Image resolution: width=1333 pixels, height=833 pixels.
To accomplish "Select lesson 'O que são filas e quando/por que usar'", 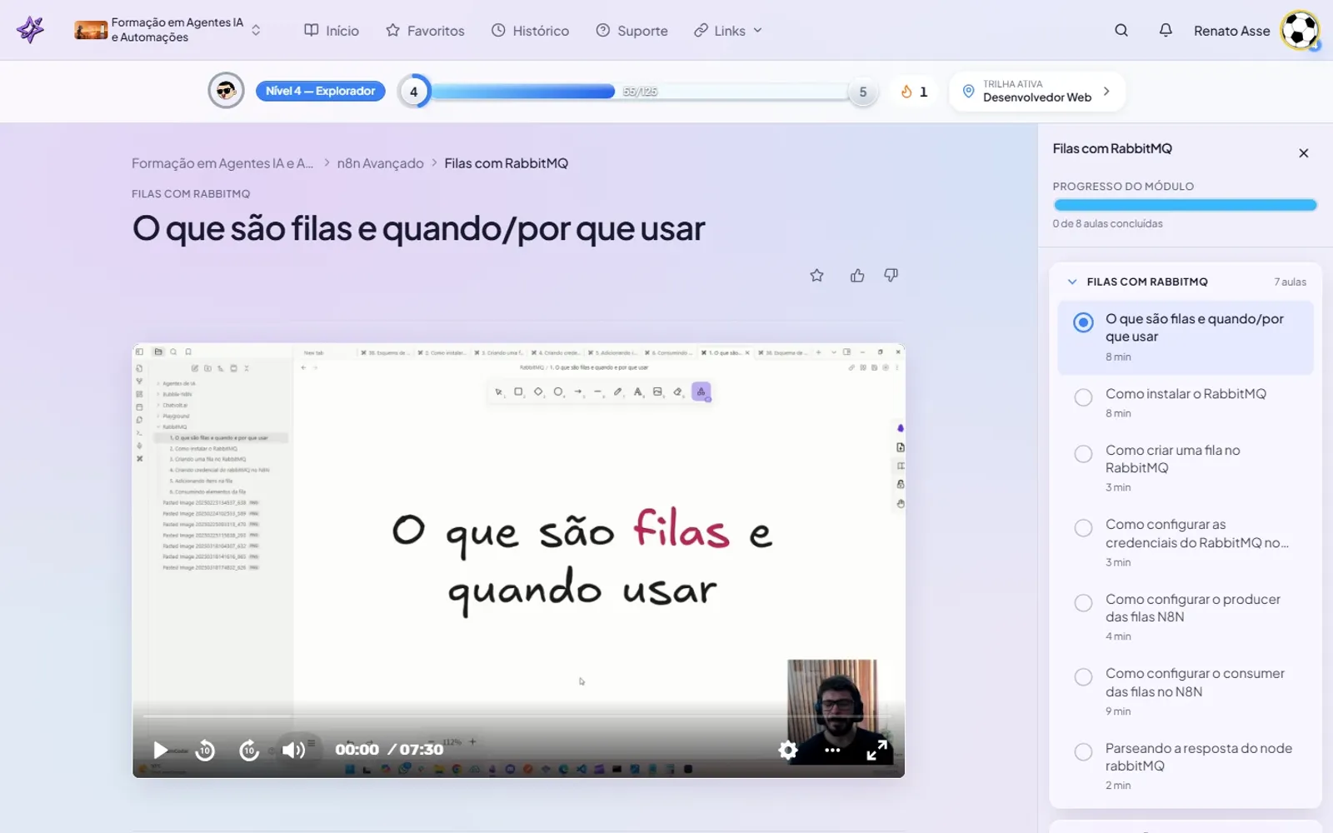I will point(1186,337).
